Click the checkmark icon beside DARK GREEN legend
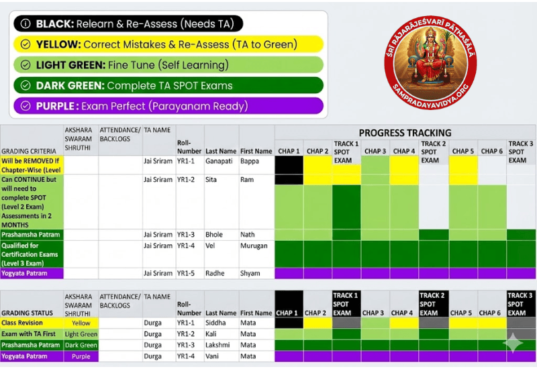 pyautogui.click(x=26, y=86)
